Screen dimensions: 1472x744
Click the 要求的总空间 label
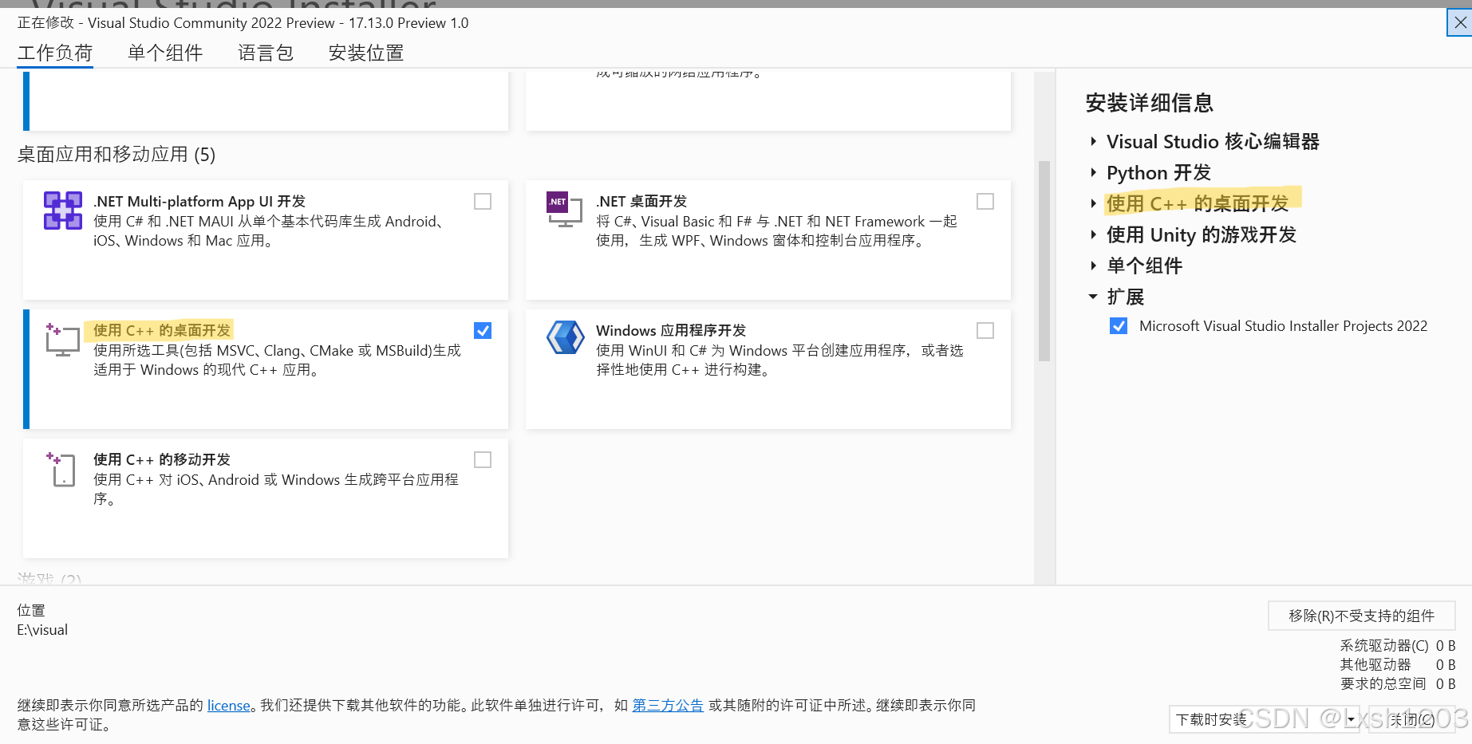tap(1383, 684)
